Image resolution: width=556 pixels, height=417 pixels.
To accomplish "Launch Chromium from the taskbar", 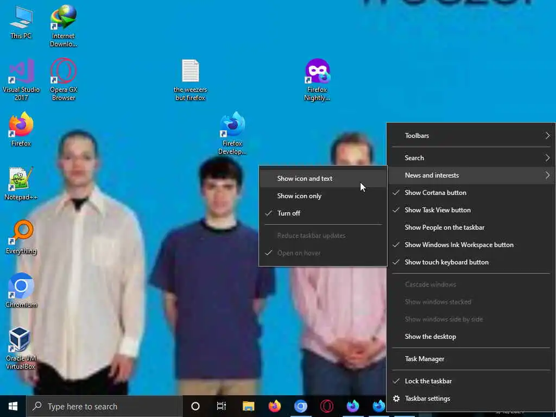I will click(x=300, y=406).
